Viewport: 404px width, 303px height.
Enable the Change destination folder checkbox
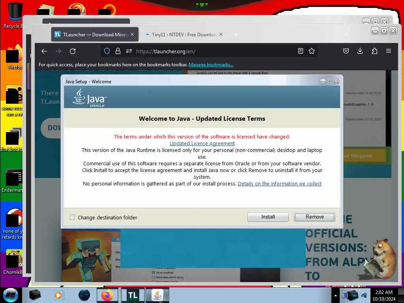tap(73, 217)
